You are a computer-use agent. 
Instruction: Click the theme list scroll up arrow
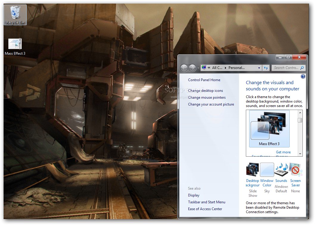coord(300,113)
